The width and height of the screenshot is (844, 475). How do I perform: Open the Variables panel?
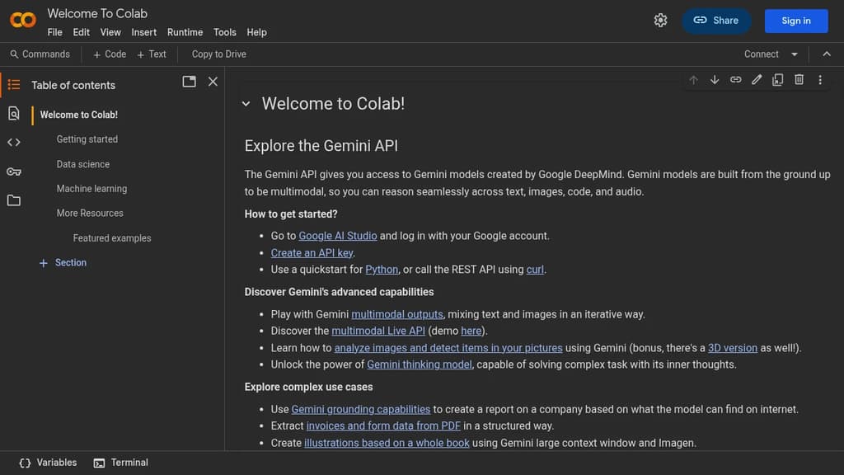point(48,463)
